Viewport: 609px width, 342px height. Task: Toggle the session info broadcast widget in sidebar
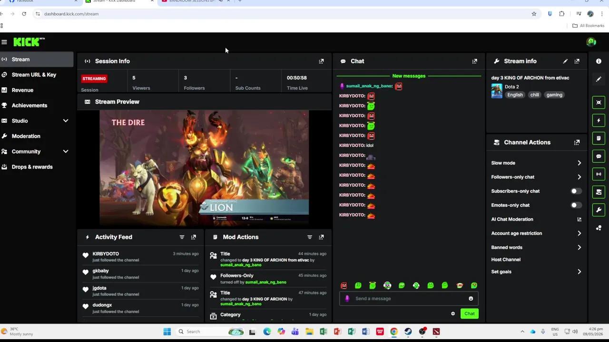pyautogui.click(x=599, y=174)
